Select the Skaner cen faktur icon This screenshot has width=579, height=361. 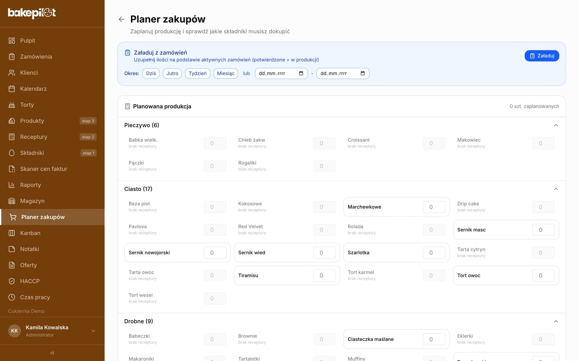point(12,169)
